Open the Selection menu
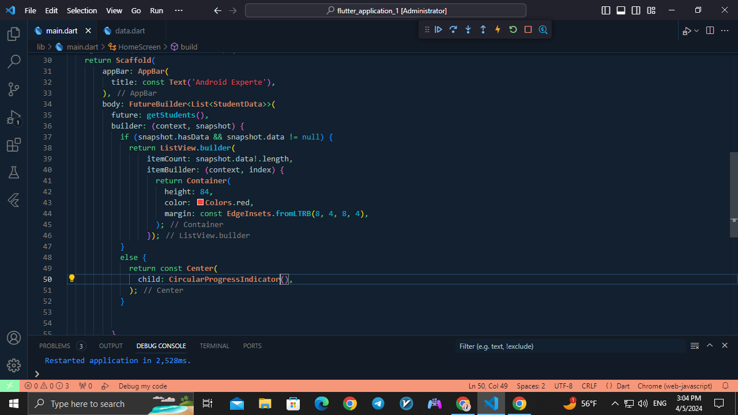 pos(82,10)
